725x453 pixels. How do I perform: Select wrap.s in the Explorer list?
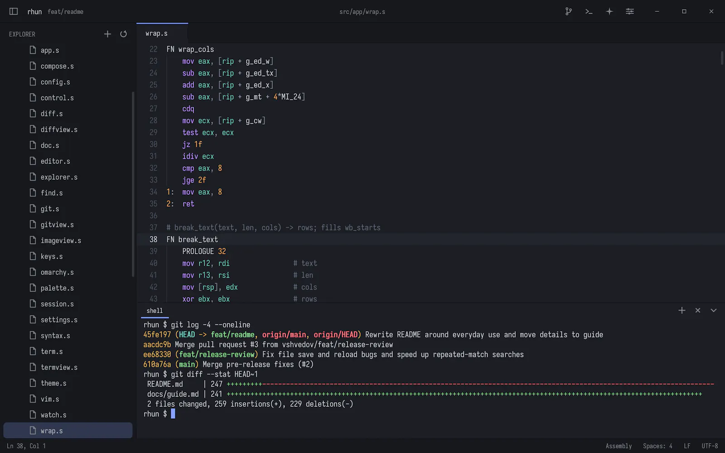coord(68,431)
